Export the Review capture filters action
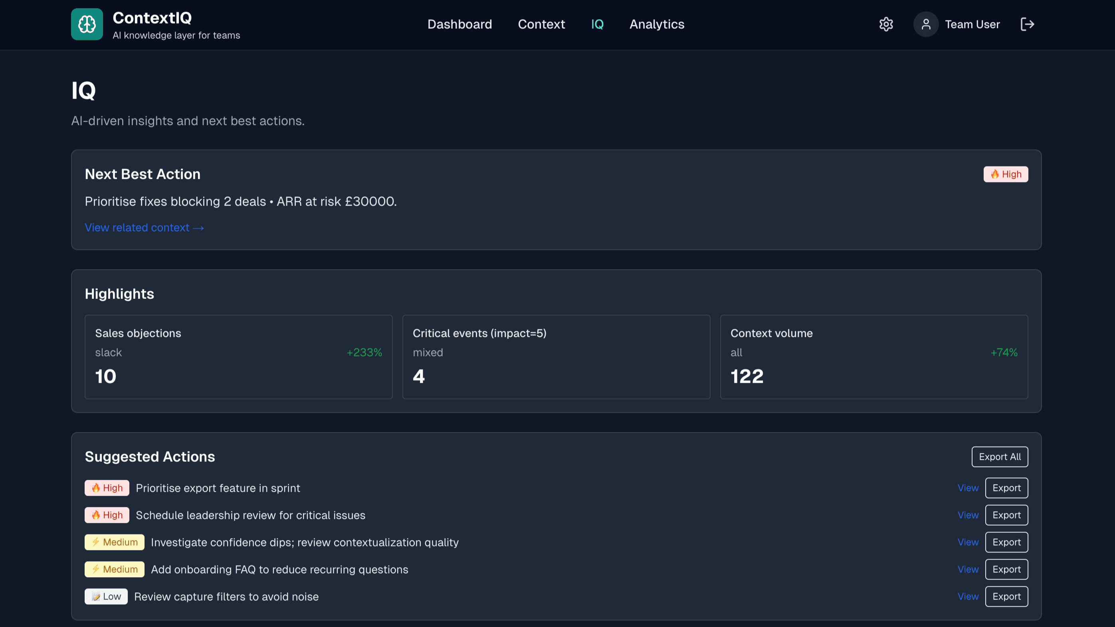 pyautogui.click(x=1006, y=597)
